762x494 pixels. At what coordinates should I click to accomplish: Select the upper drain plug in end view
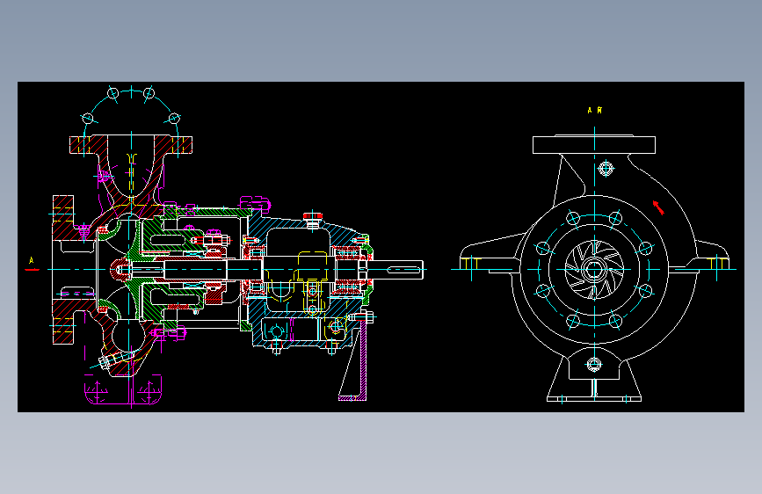606,169
